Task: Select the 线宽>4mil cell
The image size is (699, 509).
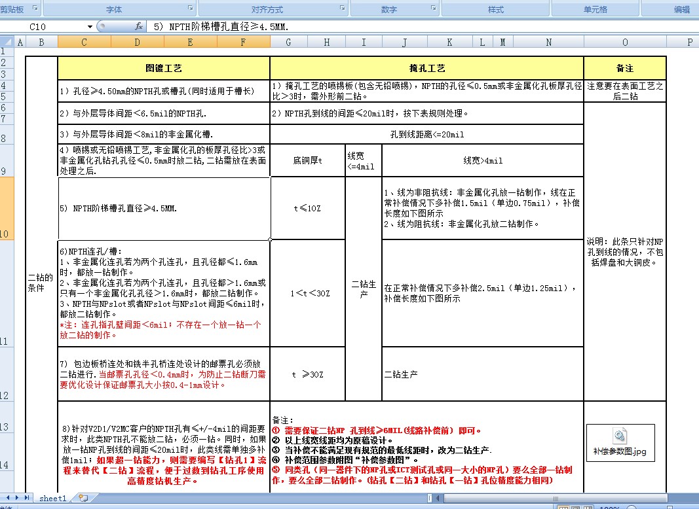Action: click(x=483, y=160)
